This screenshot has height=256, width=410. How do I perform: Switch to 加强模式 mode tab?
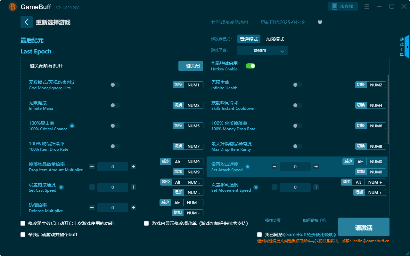click(275, 39)
